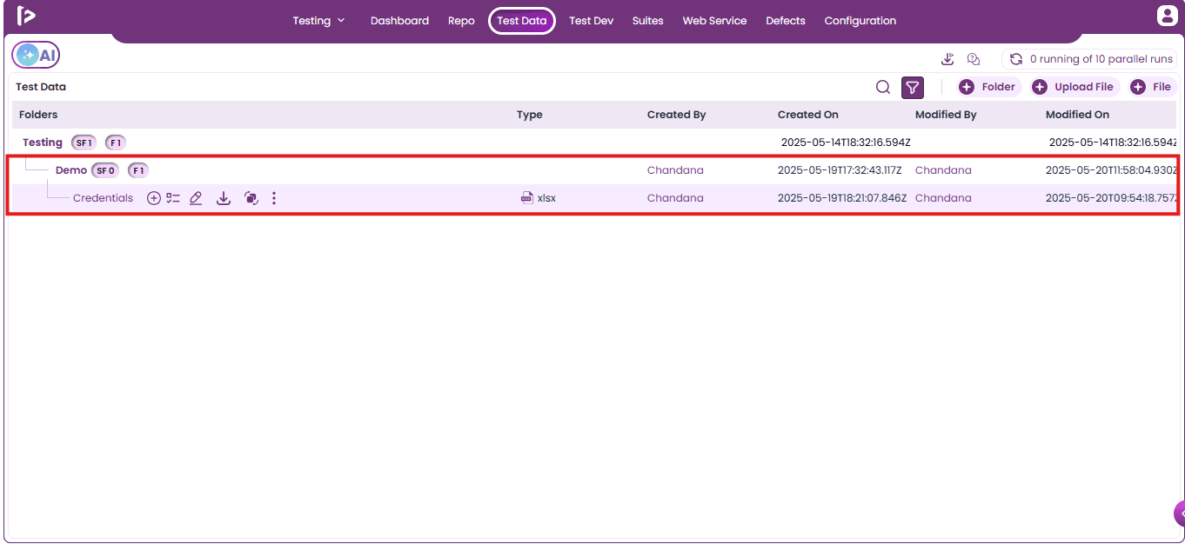Click the Modified On column header
The image size is (1185, 544).
click(1077, 115)
